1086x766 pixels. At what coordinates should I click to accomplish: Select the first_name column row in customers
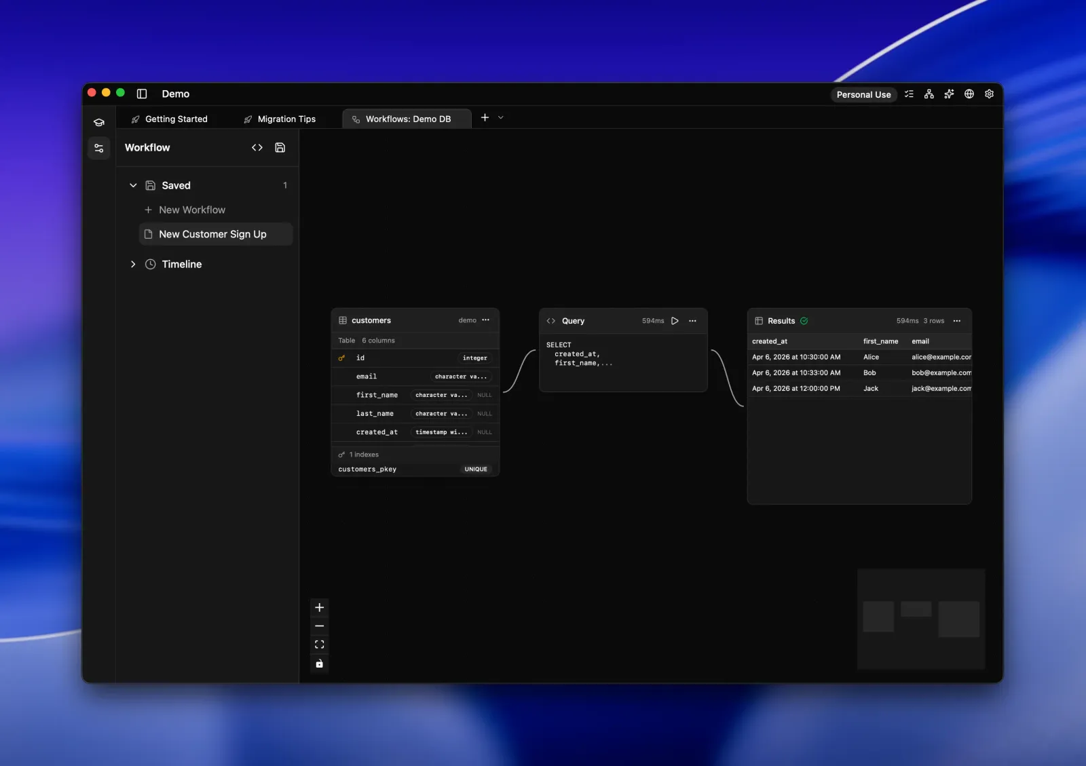pyautogui.click(x=415, y=395)
